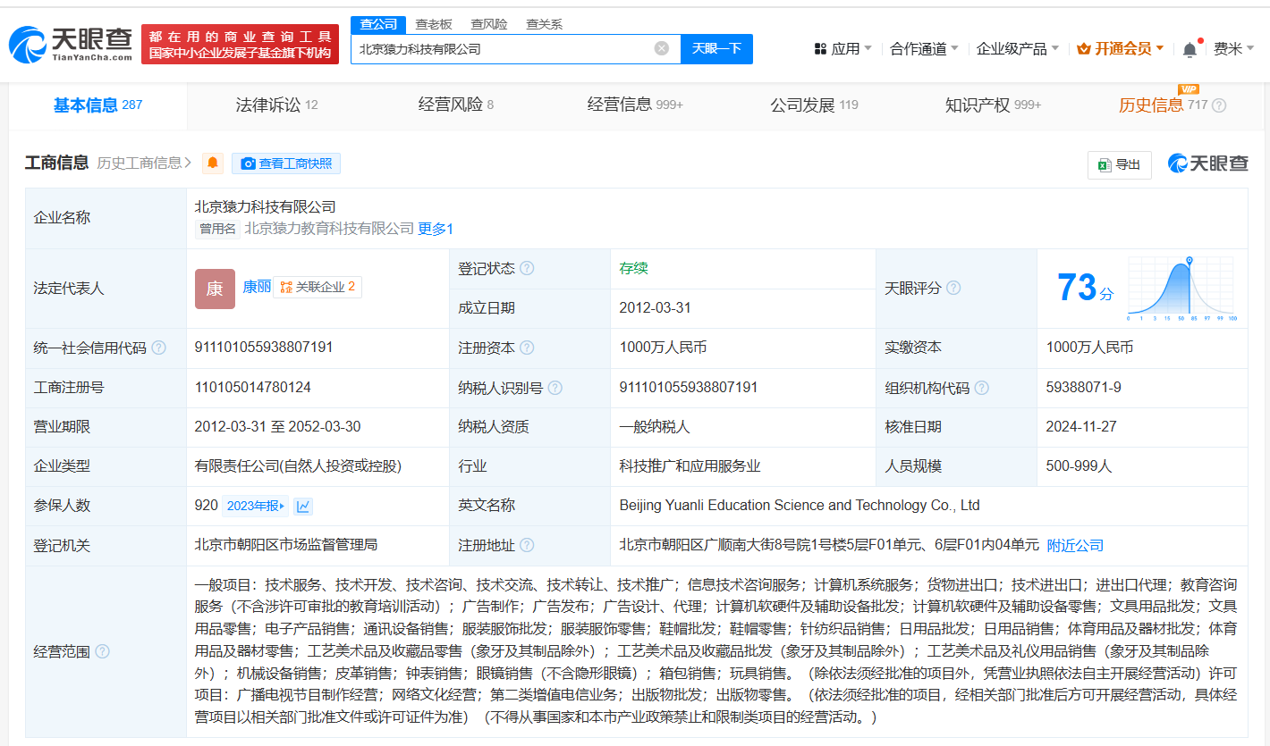
Task: Open the notification bell in header
Action: (x=1190, y=50)
